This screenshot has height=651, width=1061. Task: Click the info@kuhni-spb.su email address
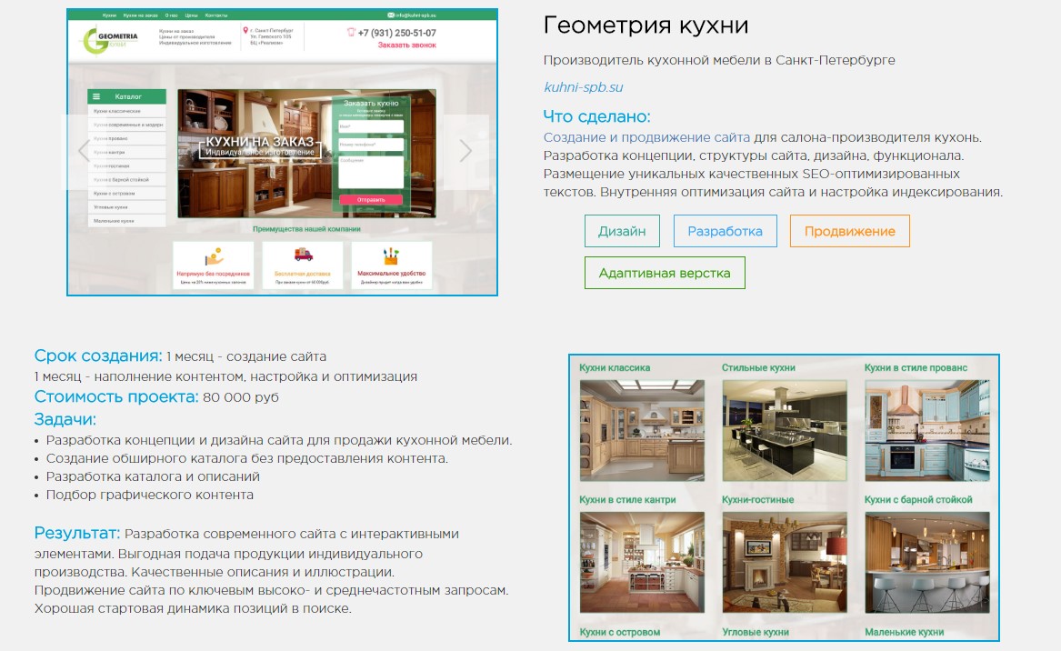tap(416, 15)
